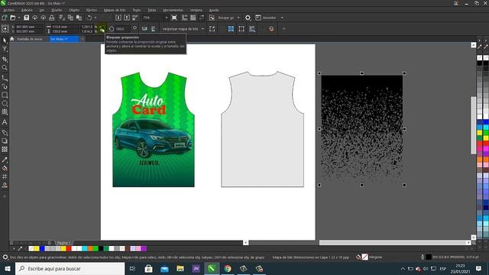Select the Drop Shadow tool
This screenshot has width=489, height=275.
[x=5, y=141]
